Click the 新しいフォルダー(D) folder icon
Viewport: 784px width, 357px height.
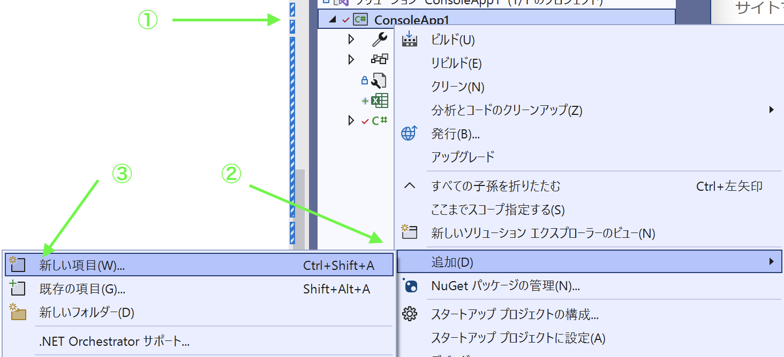(18, 312)
